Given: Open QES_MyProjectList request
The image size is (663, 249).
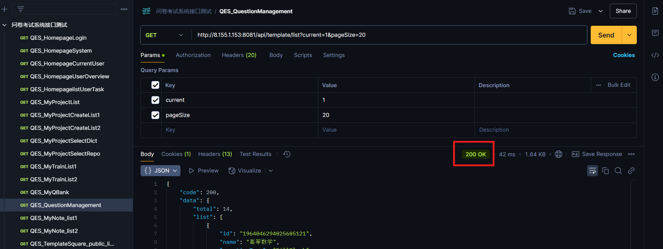Looking at the screenshot, I should 55,102.
